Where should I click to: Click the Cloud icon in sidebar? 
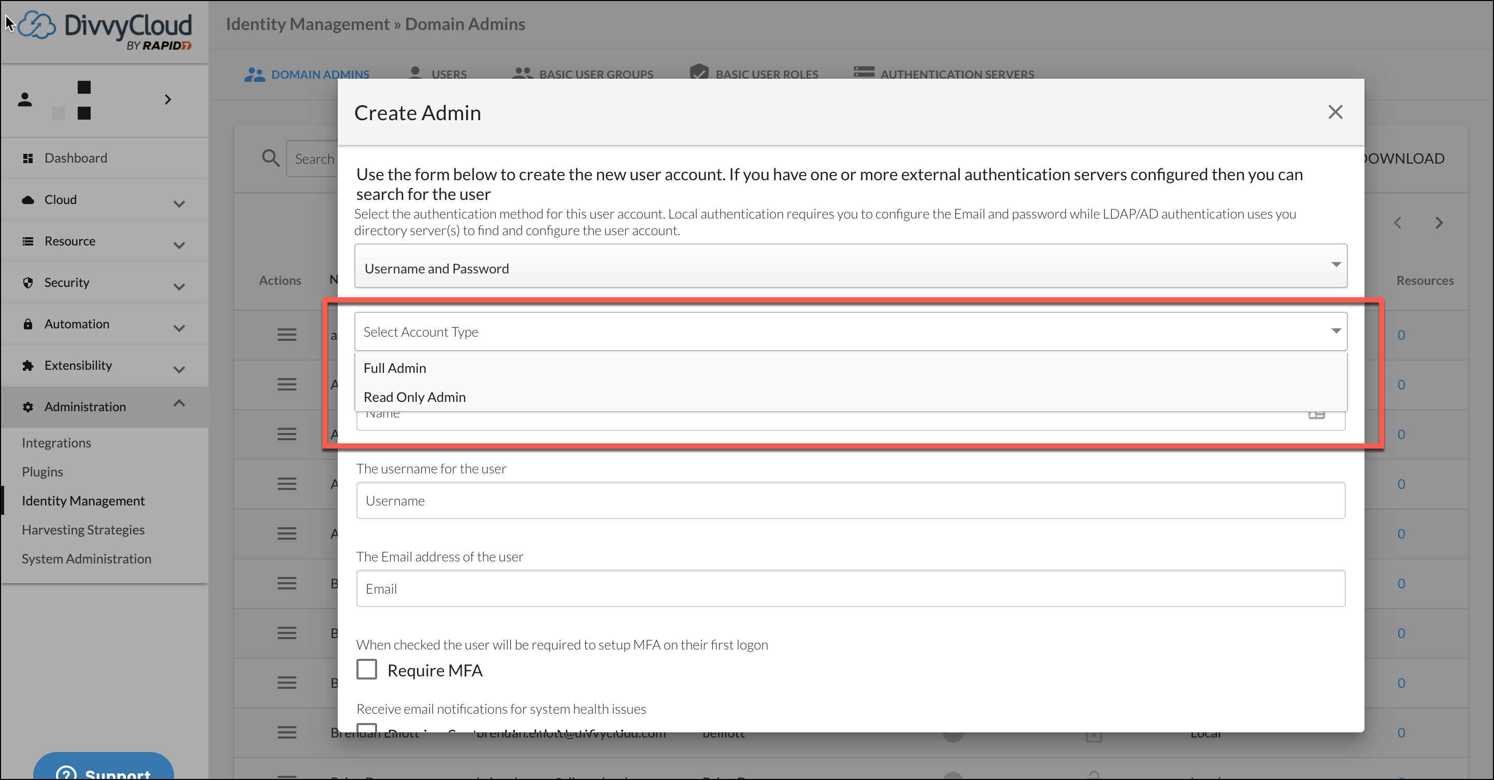(28, 200)
